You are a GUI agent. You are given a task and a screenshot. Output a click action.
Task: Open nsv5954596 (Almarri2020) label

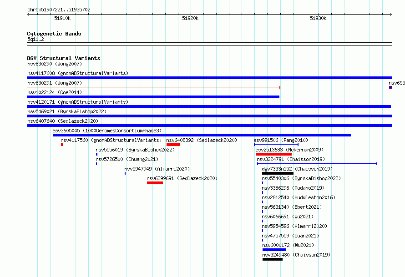(294, 226)
